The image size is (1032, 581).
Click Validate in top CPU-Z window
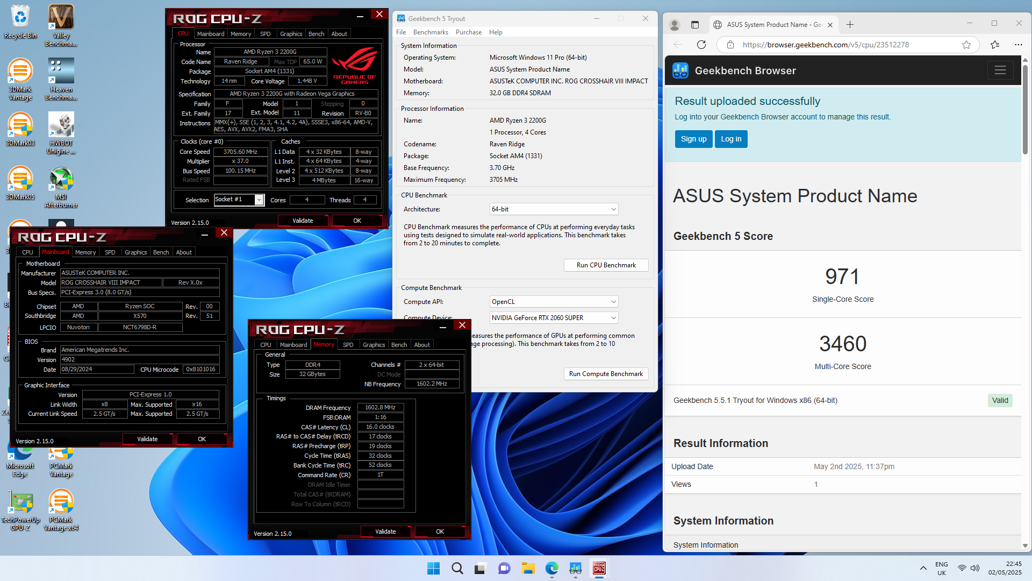point(303,221)
